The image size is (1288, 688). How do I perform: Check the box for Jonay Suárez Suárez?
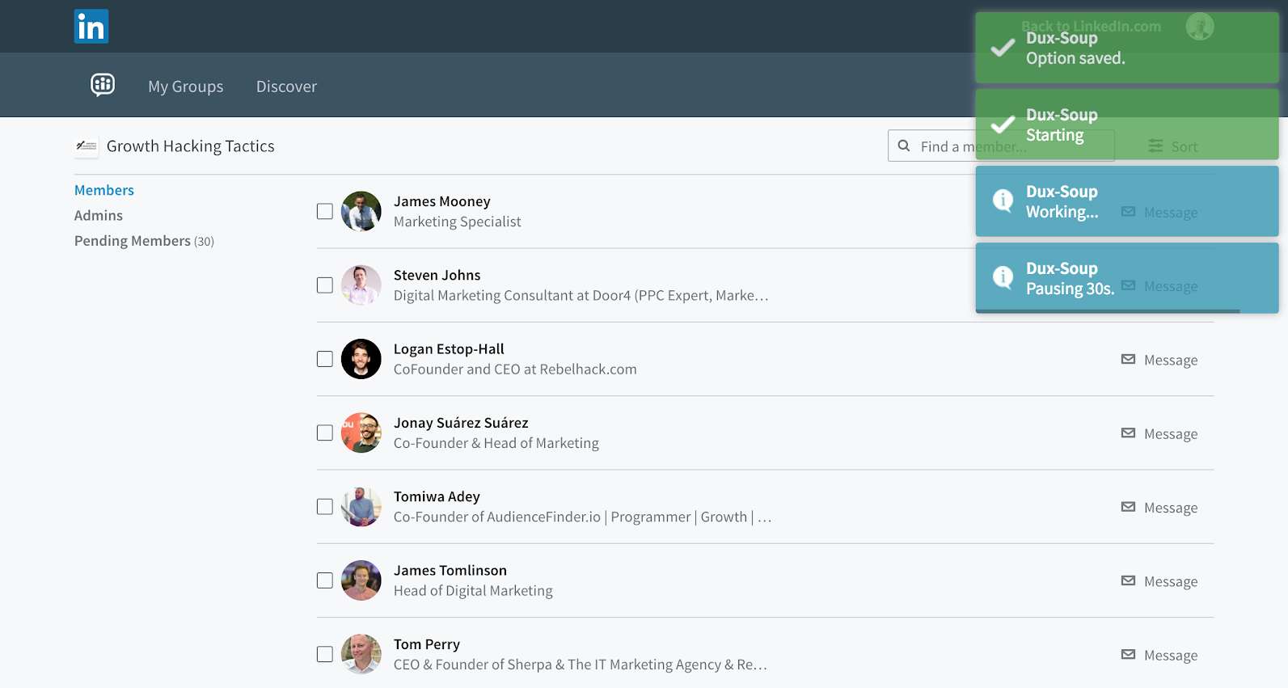(325, 433)
